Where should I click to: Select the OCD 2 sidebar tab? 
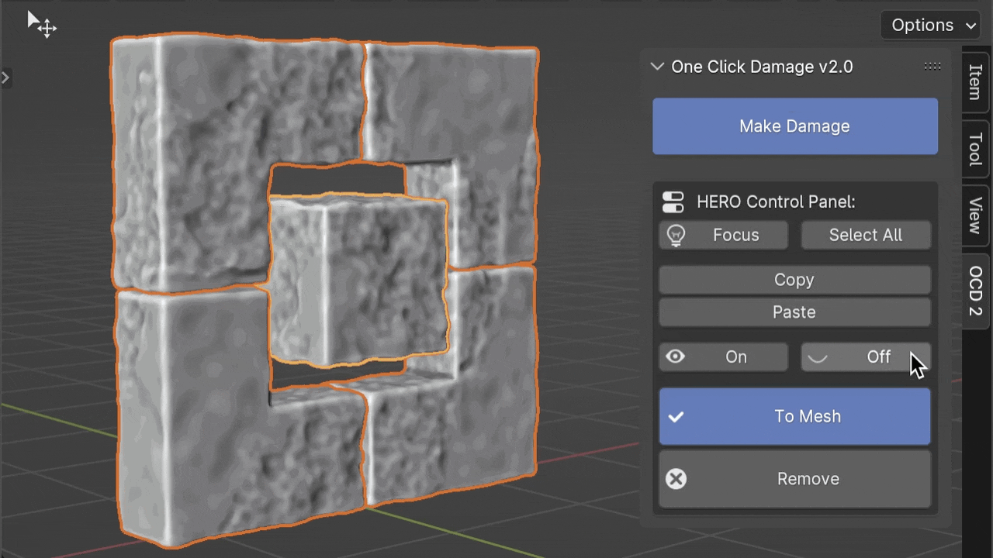(x=976, y=291)
